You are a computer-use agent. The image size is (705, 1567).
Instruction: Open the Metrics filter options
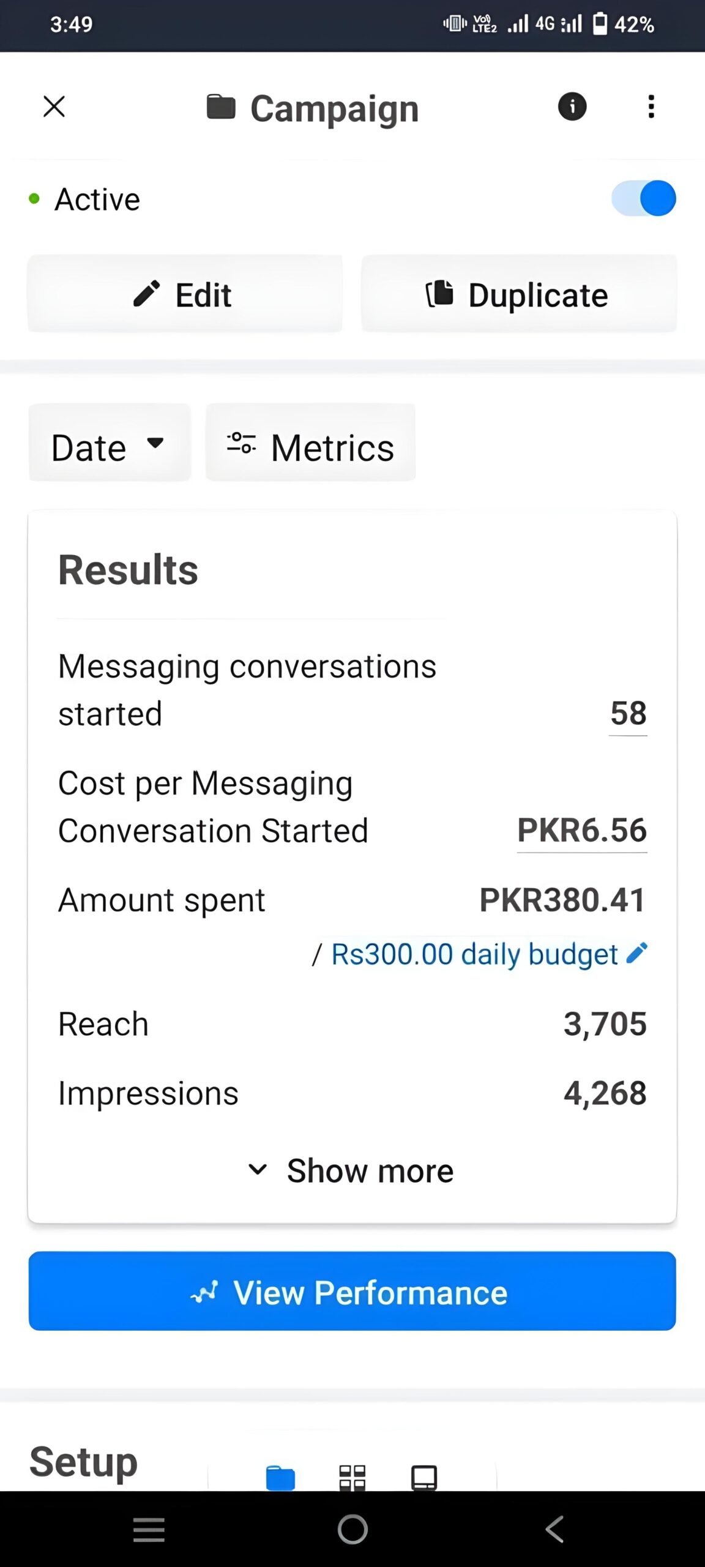[310, 443]
